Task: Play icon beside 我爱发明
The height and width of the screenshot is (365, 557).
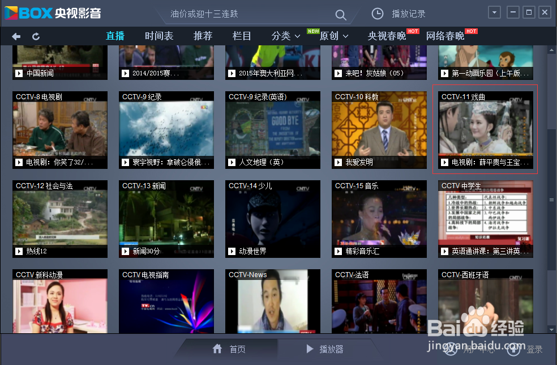Action: coord(338,162)
